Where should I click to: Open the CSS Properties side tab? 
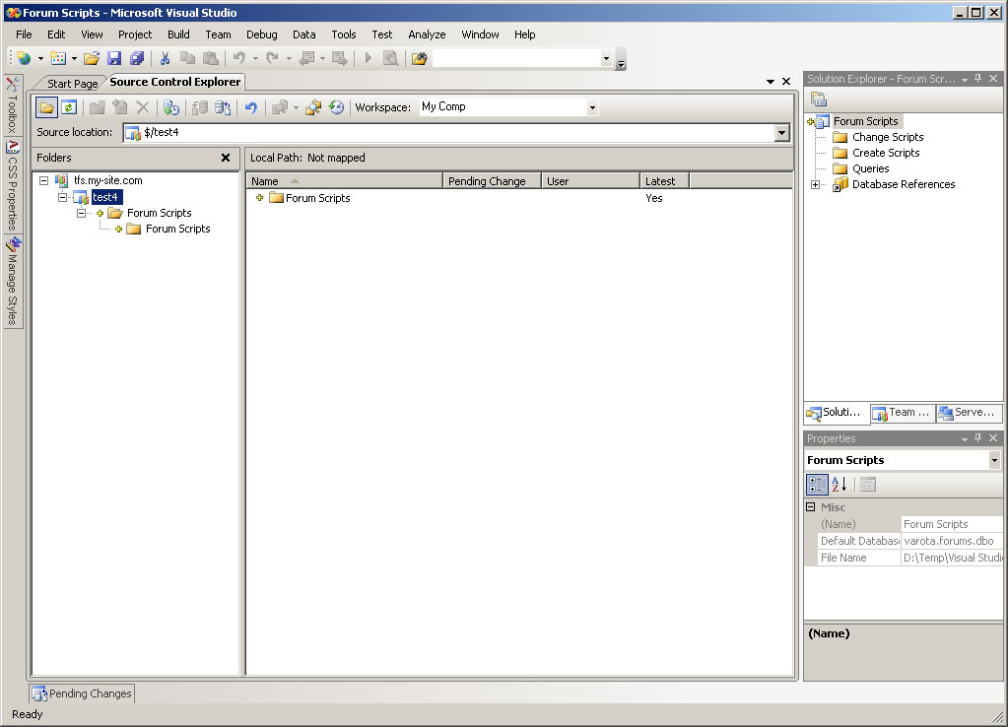tap(13, 186)
